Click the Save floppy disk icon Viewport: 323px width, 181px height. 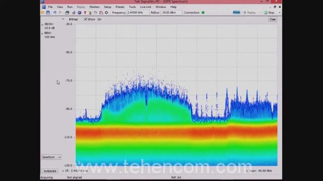pyautogui.click(x=48, y=13)
